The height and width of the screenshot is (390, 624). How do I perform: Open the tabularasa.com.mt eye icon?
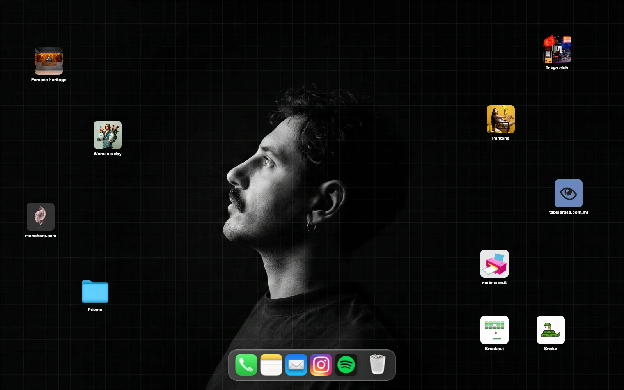tap(569, 193)
